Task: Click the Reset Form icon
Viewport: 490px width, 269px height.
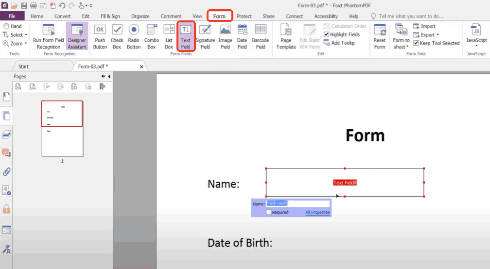Action: pyautogui.click(x=380, y=36)
